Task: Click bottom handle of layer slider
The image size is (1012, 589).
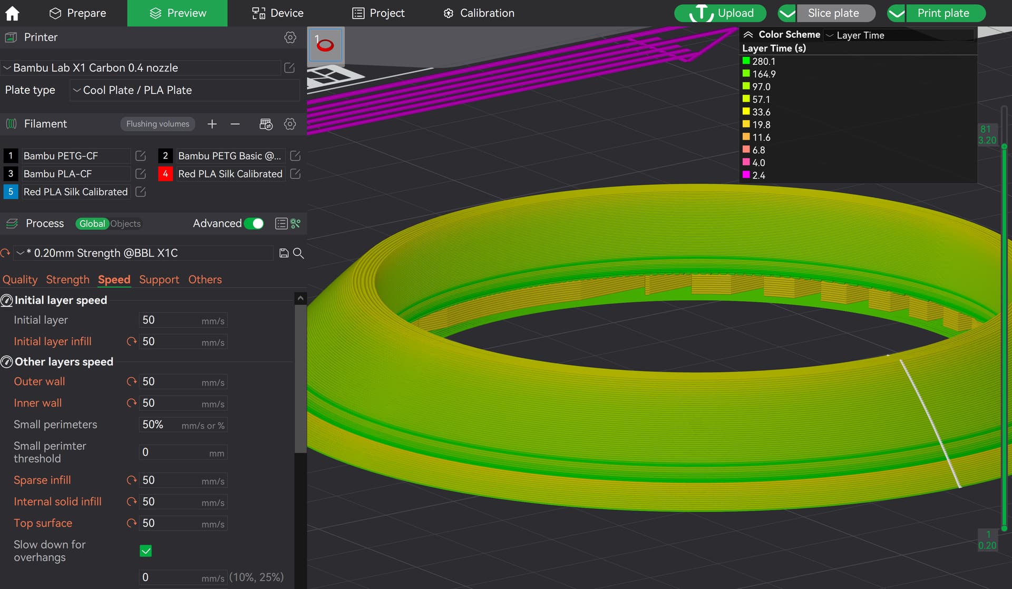Action: 1004,528
